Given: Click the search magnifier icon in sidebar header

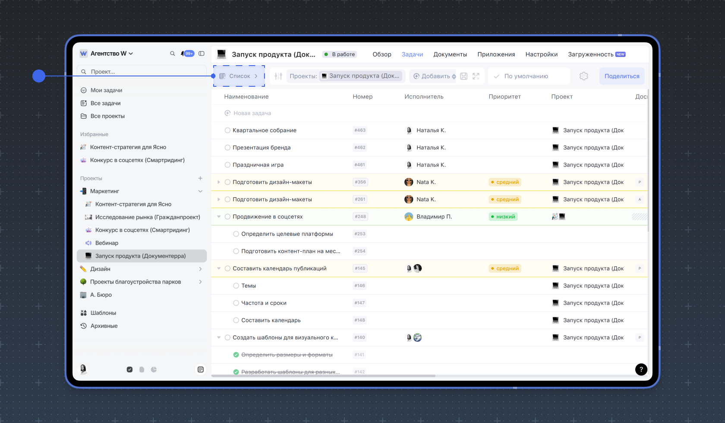Looking at the screenshot, I should click(x=173, y=54).
